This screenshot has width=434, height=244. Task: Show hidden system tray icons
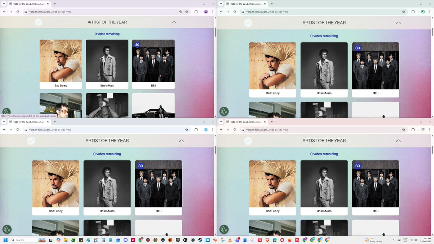pyautogui.click(x=394, y=240)
